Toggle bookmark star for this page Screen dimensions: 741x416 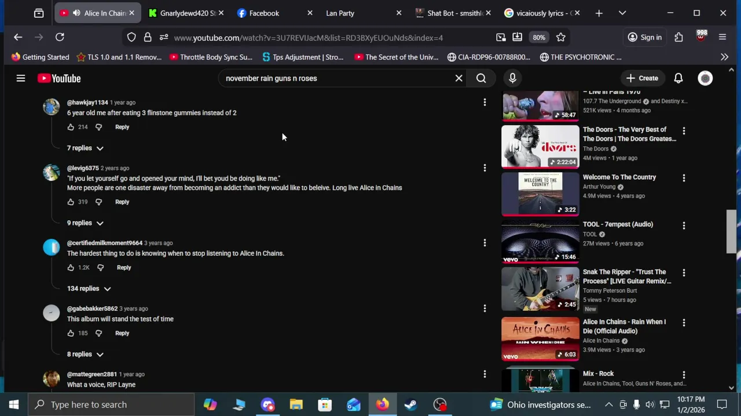pos(560,38)
